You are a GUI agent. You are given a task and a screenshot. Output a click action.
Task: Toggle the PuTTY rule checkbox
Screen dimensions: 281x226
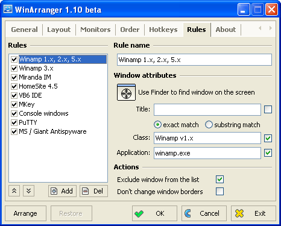tap(14, 122)
